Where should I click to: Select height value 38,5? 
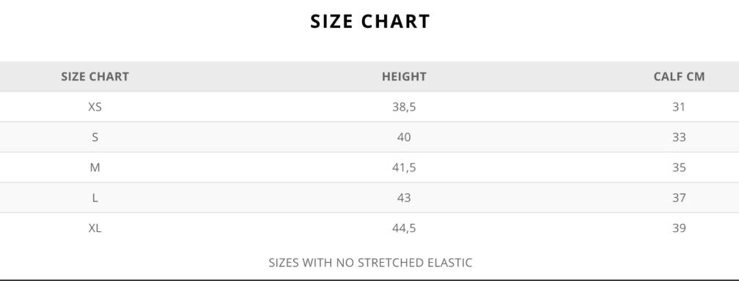[x=404, y=108]
